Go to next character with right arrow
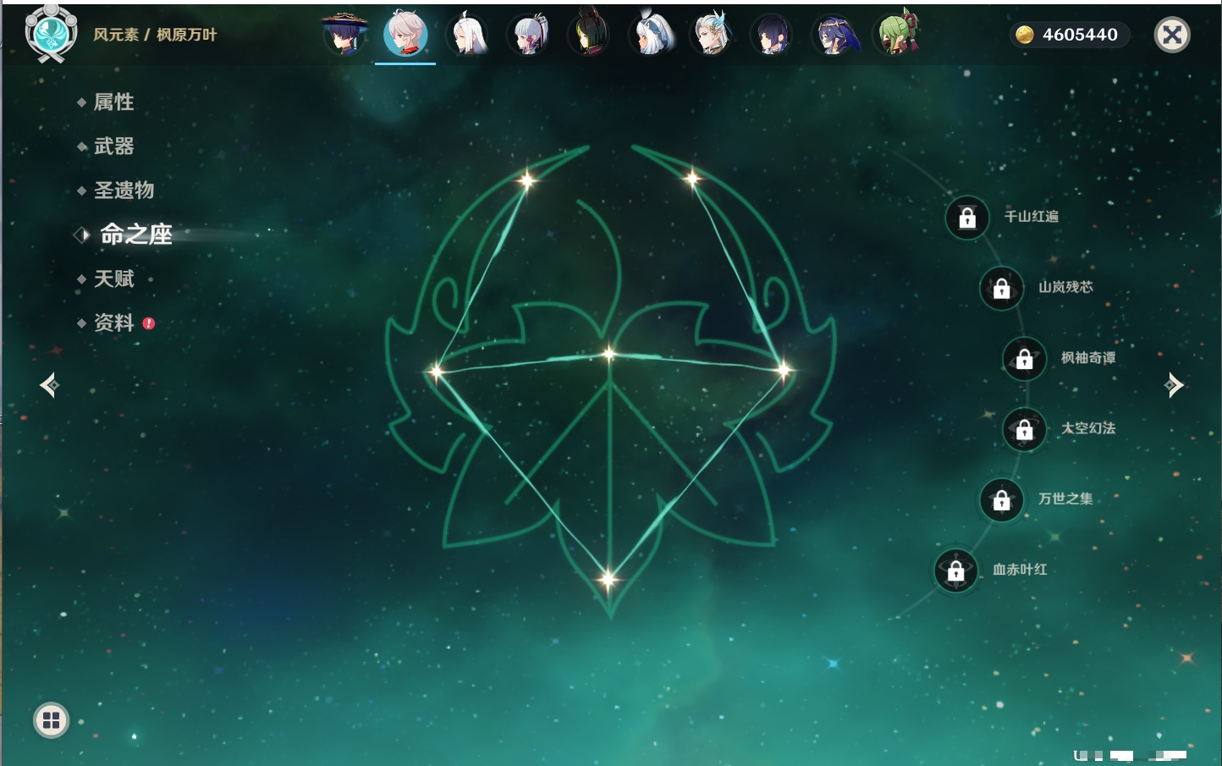 tap(1174, 385)
